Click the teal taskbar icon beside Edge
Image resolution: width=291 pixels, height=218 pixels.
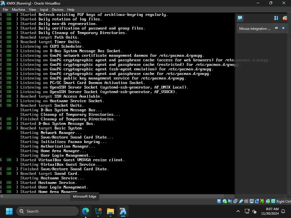pos(98,211)
